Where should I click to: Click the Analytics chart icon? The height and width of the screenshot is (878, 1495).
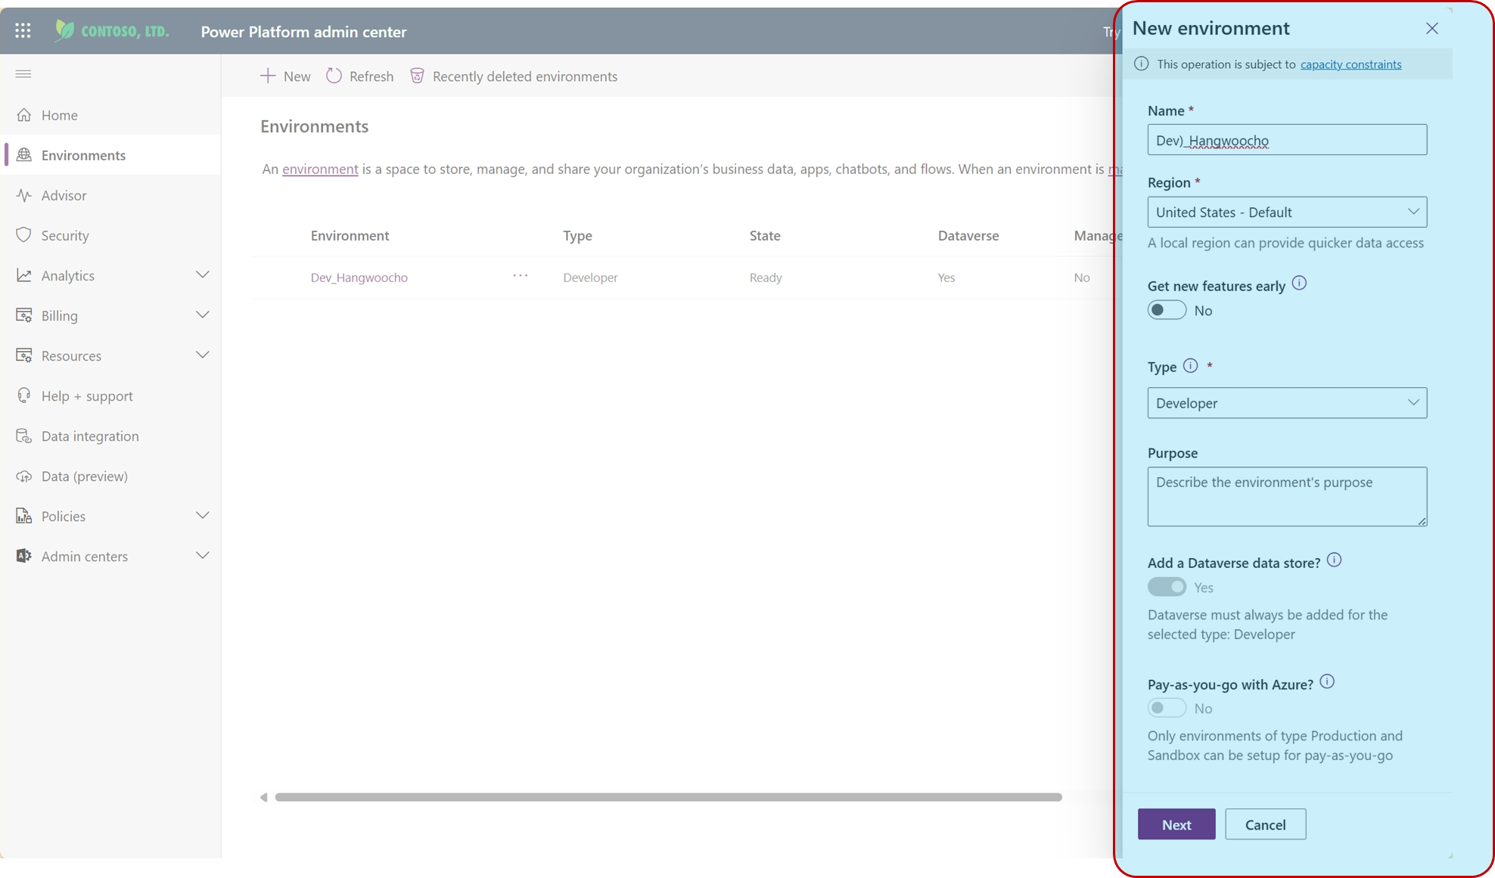[24, 275]
